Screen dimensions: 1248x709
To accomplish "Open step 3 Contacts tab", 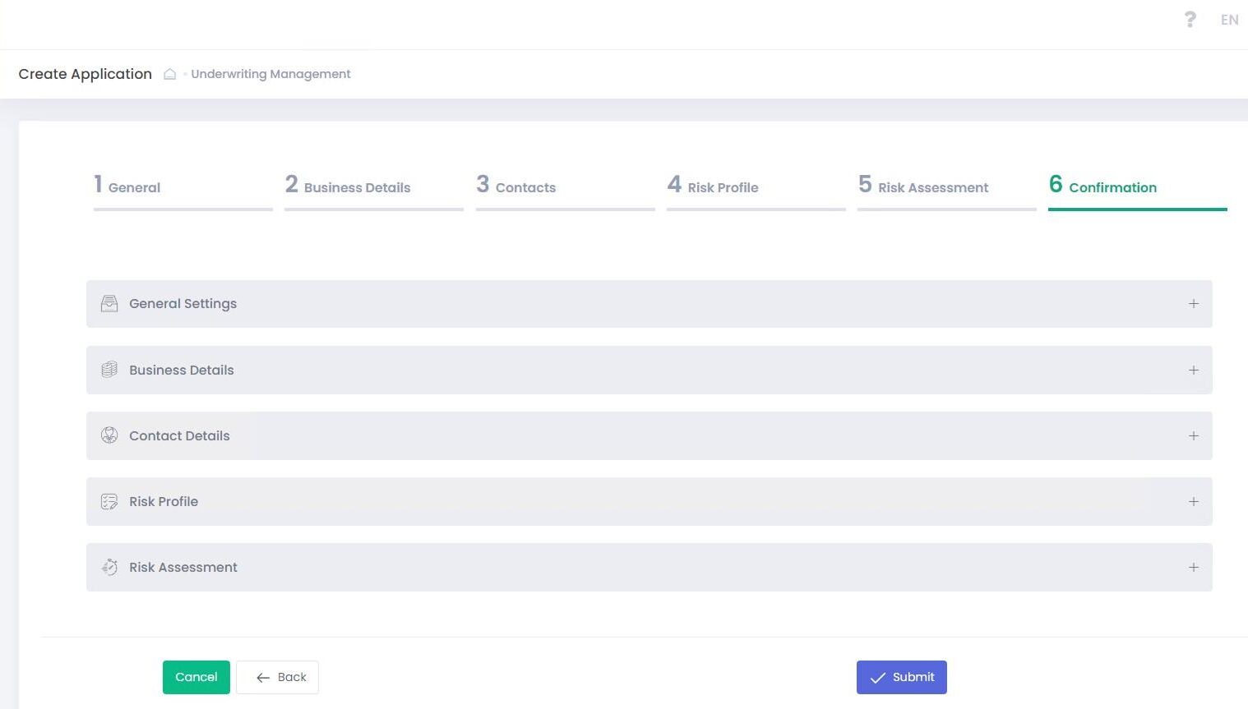I will point(516,186).
